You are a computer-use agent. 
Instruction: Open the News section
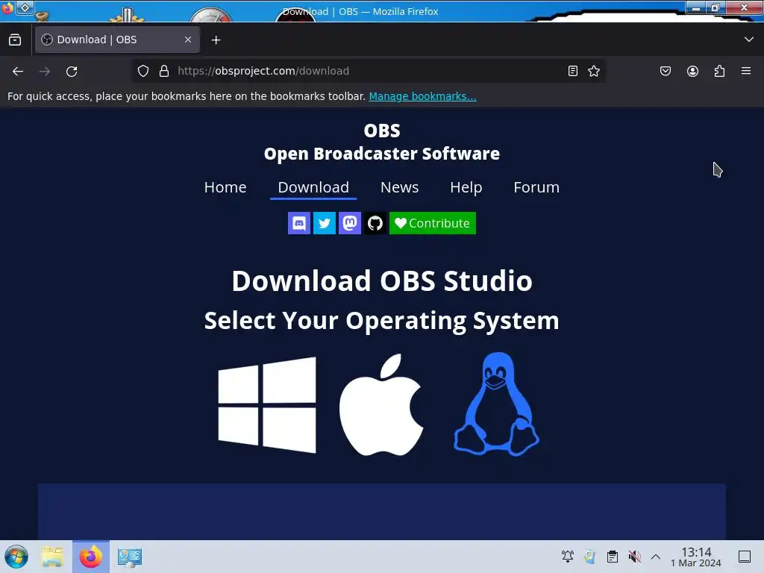click(400, 187)
